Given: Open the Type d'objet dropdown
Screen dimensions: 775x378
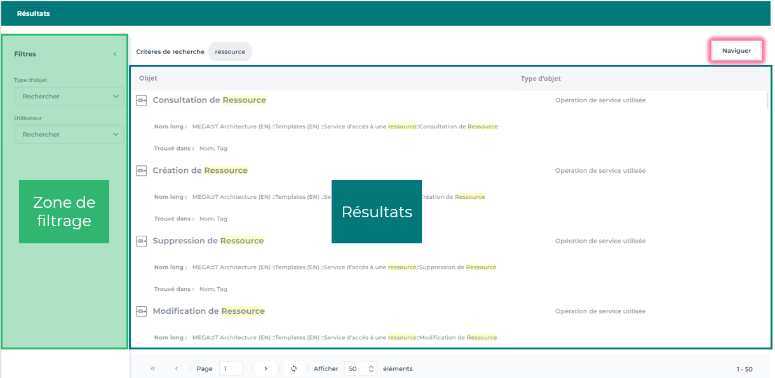Looking at the screenshot, I should (69, 97).
